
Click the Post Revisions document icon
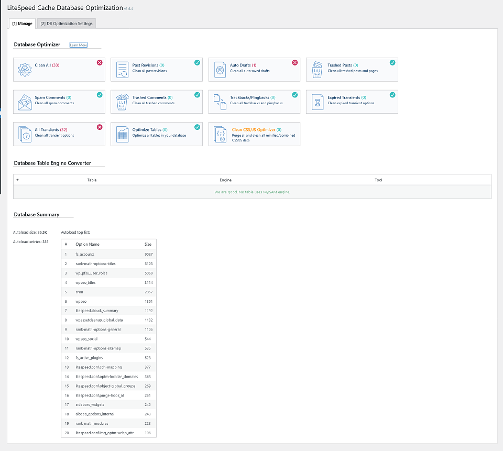(x=122, y=70)
